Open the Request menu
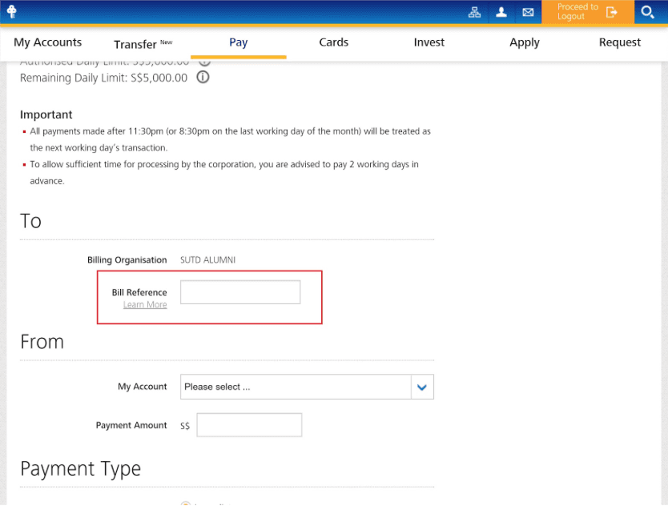This screenshot has height=506, width=668. coord(619,42)
